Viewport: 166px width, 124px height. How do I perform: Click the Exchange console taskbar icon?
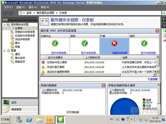tap(50, 119)
